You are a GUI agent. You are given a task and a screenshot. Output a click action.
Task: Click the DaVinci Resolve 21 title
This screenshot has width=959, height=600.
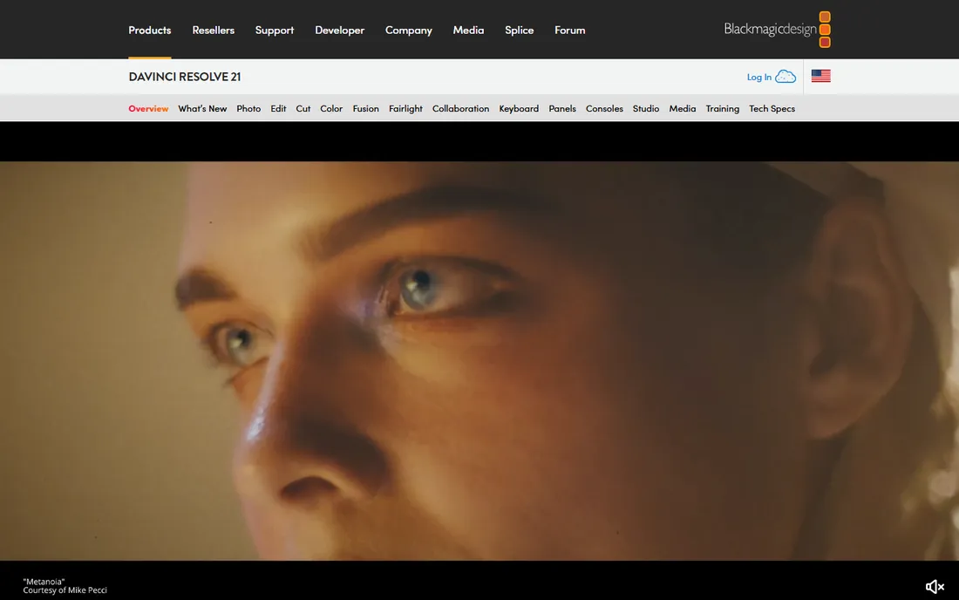(185, 77)
